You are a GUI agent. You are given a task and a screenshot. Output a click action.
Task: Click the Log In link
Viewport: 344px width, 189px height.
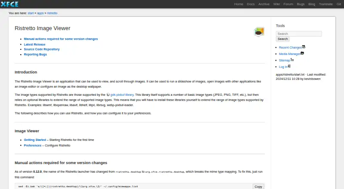[283, 67]
